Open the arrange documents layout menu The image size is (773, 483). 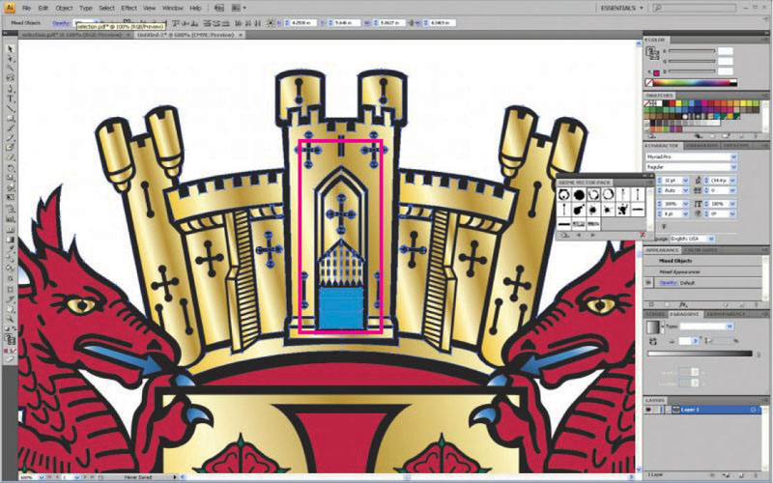239,8
